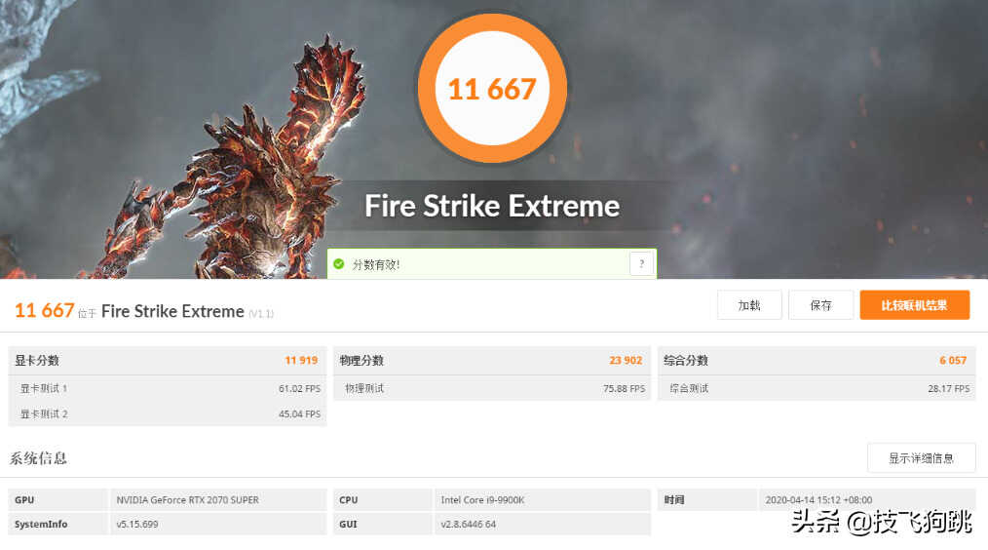This screenshot has height=550, width=988.
Task: Click the 加载 load button
Action: [749, 305]
